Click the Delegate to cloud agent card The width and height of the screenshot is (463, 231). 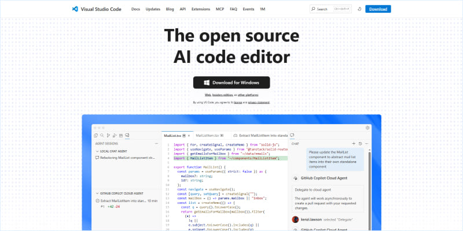pyautogui.click(x=328, y=199)
